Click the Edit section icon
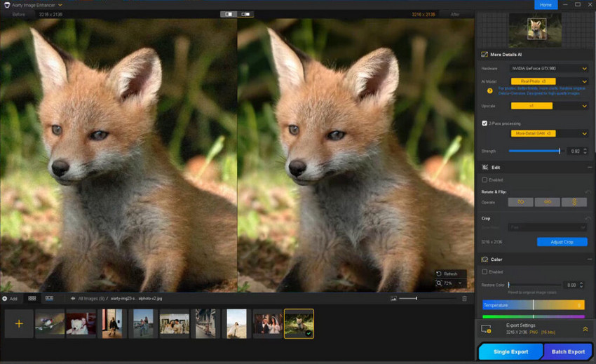596x364 pixels. pos(485,168)
